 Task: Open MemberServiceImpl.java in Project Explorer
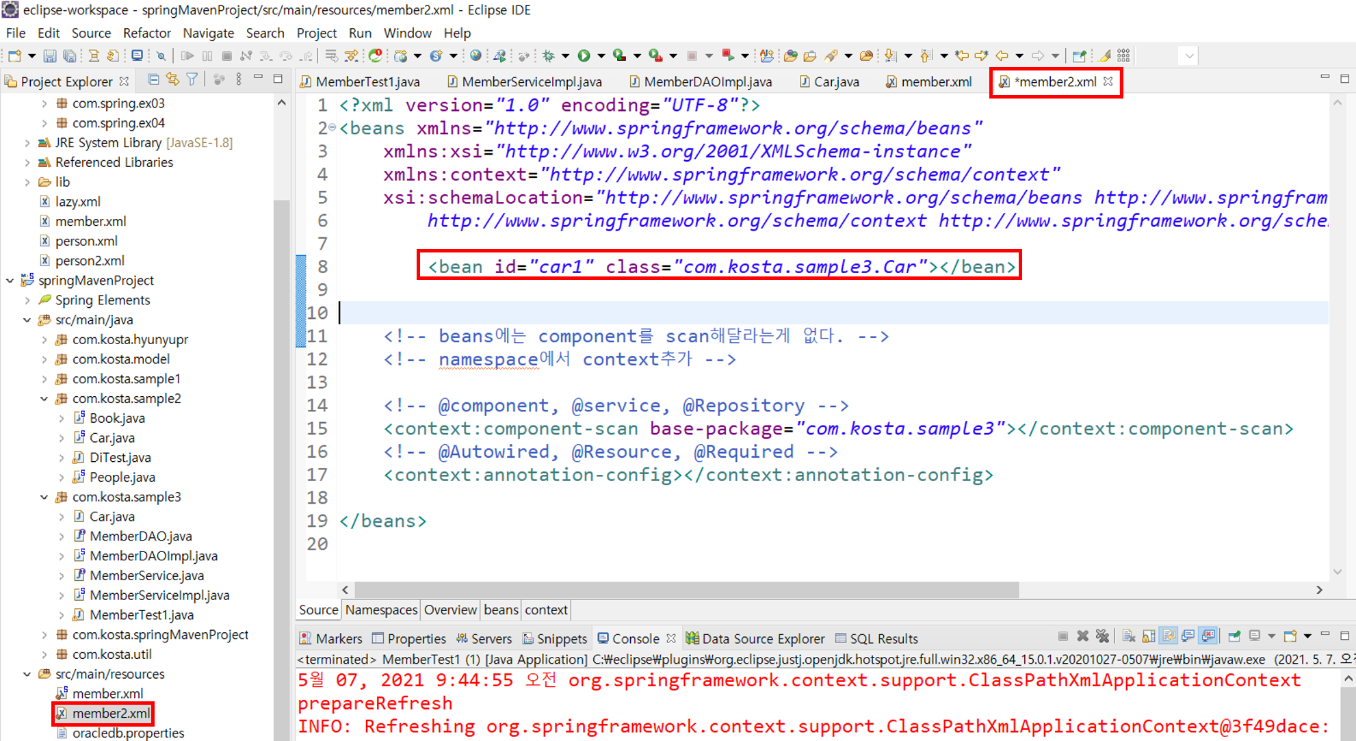159,595
